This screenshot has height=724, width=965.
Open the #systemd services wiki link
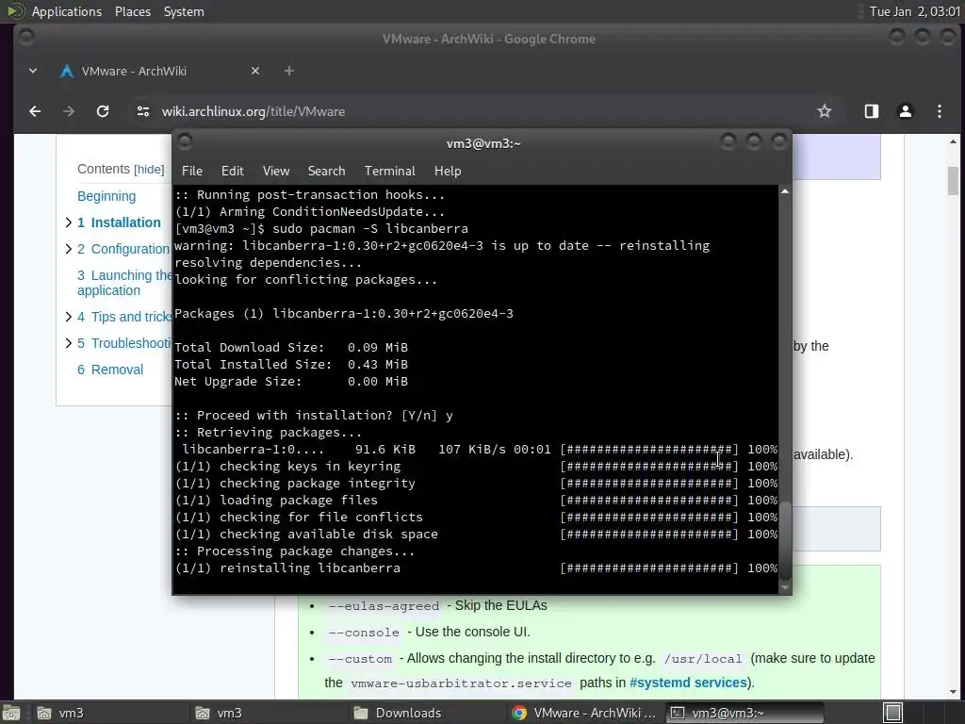click(687, 683)
